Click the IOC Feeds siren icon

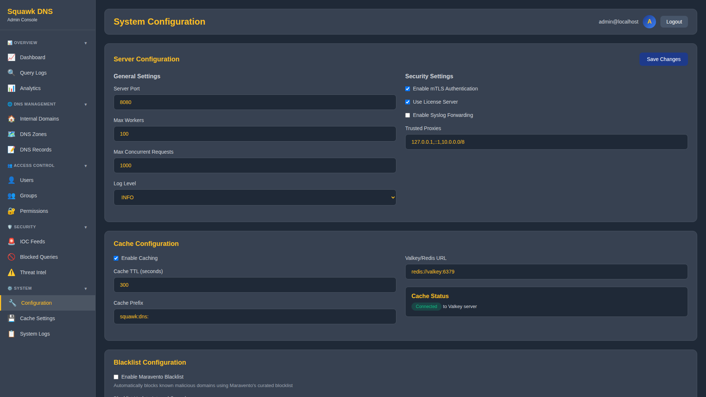coord(11,242)
